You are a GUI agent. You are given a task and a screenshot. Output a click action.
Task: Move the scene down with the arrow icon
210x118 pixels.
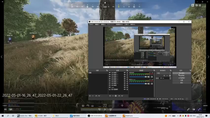click(99, 96)
